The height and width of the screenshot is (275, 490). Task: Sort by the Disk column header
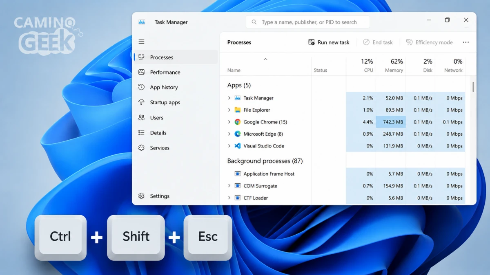(421, 66)
